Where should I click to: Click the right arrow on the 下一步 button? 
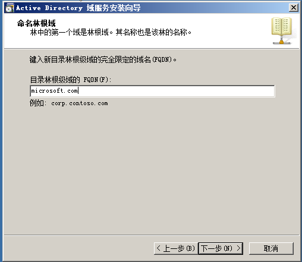pos(238,248)
